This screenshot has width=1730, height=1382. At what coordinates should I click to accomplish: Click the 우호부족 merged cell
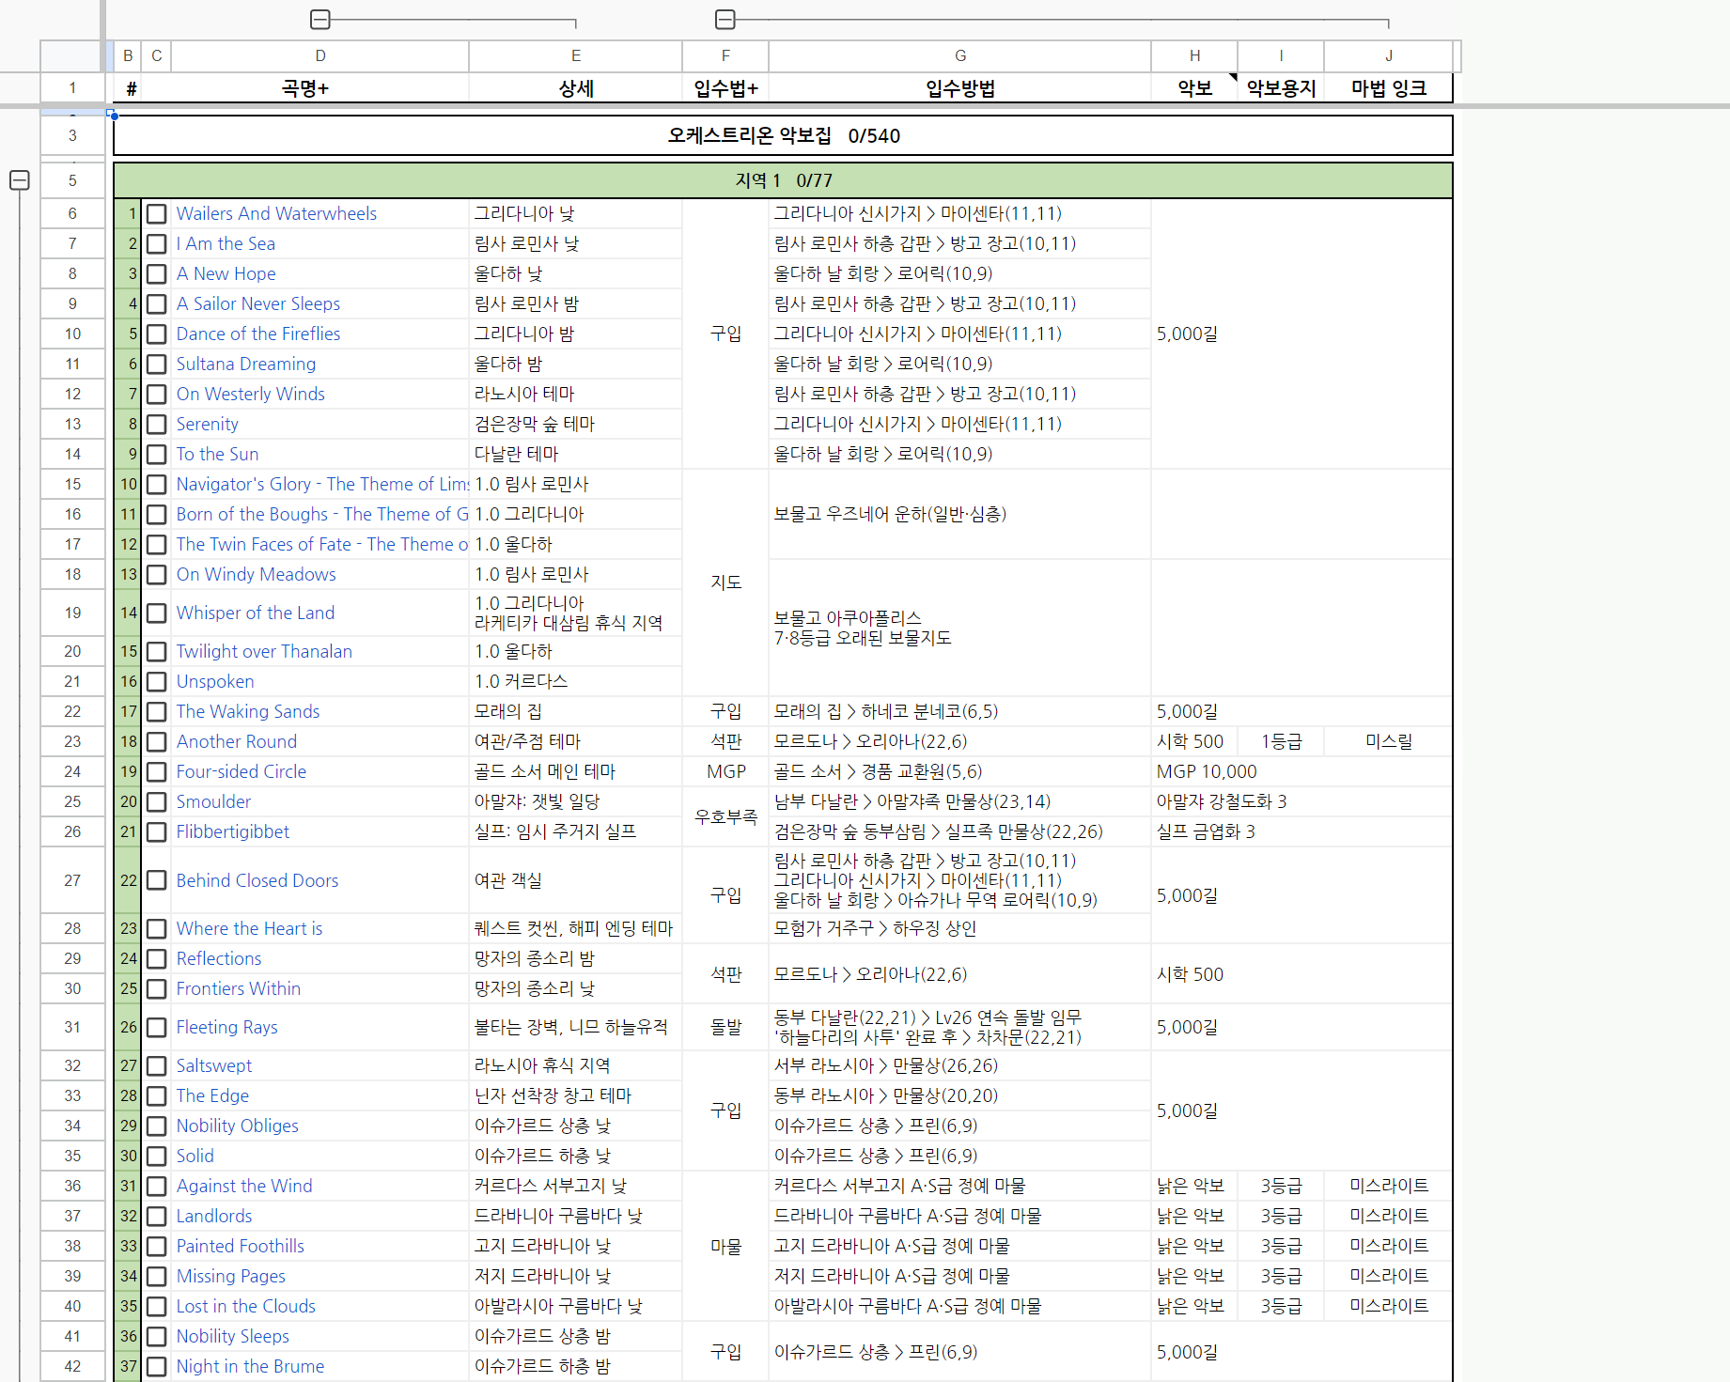(725, 816)
